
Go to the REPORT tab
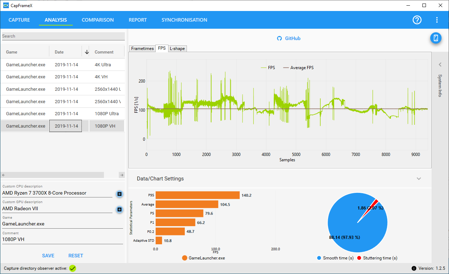[138, 20]
